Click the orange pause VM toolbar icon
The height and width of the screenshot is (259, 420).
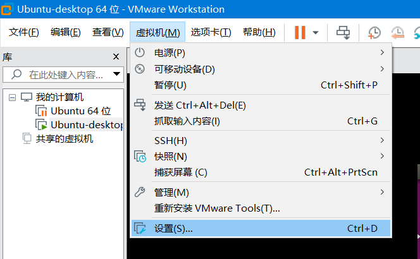point(300,32)
